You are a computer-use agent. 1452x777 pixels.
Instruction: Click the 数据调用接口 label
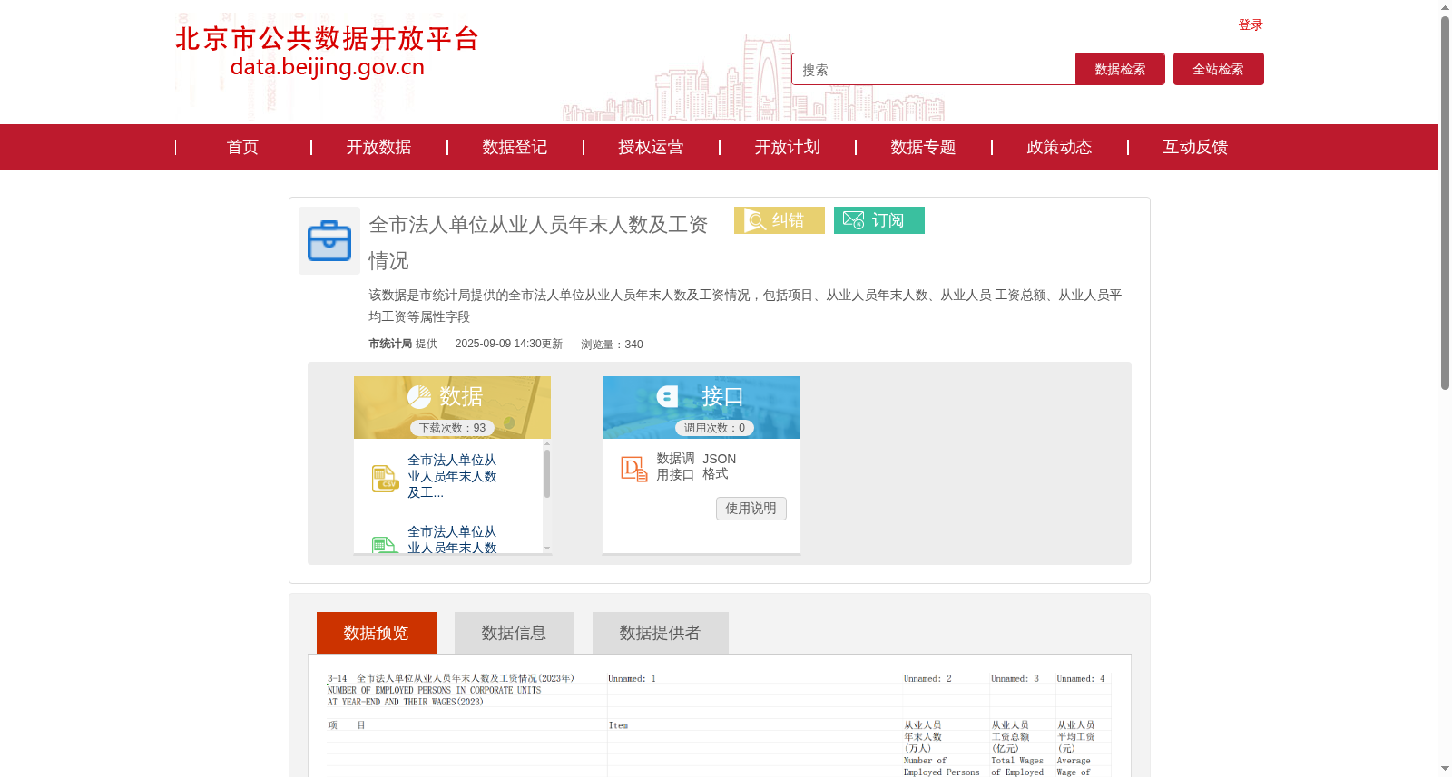click(x=675, y=466)
